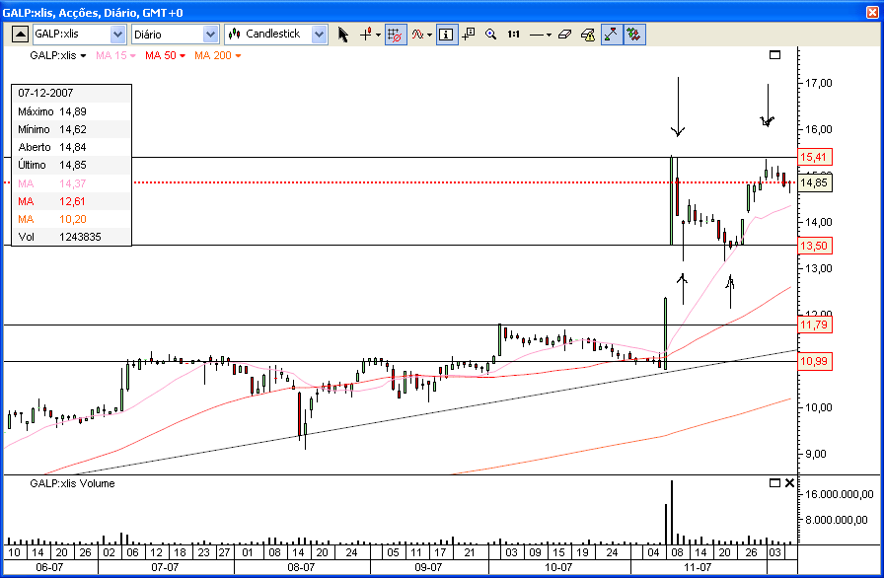Open the MA 15 indicator menu
The height and width of the screenshot is (578, 884).
(x=115, y=55)
